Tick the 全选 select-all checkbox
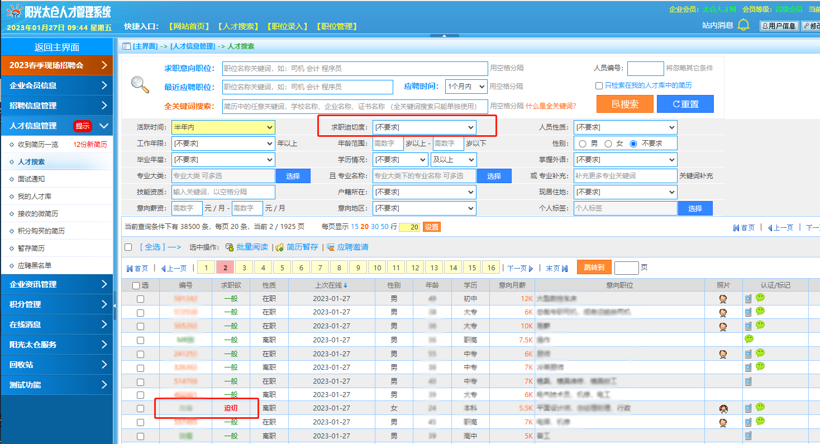Screen dimensions: 820x444 [x=128, y=247]
